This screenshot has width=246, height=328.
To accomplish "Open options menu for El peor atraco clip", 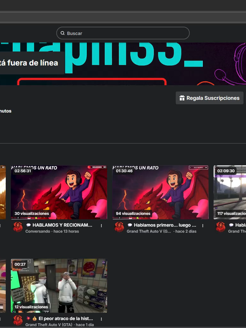I will pyautogui.click(x=101, y=319).
